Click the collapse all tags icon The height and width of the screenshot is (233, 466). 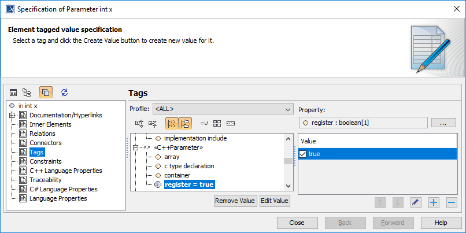point(153,123)
